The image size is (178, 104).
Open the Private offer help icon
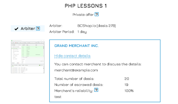coord(97,14)
